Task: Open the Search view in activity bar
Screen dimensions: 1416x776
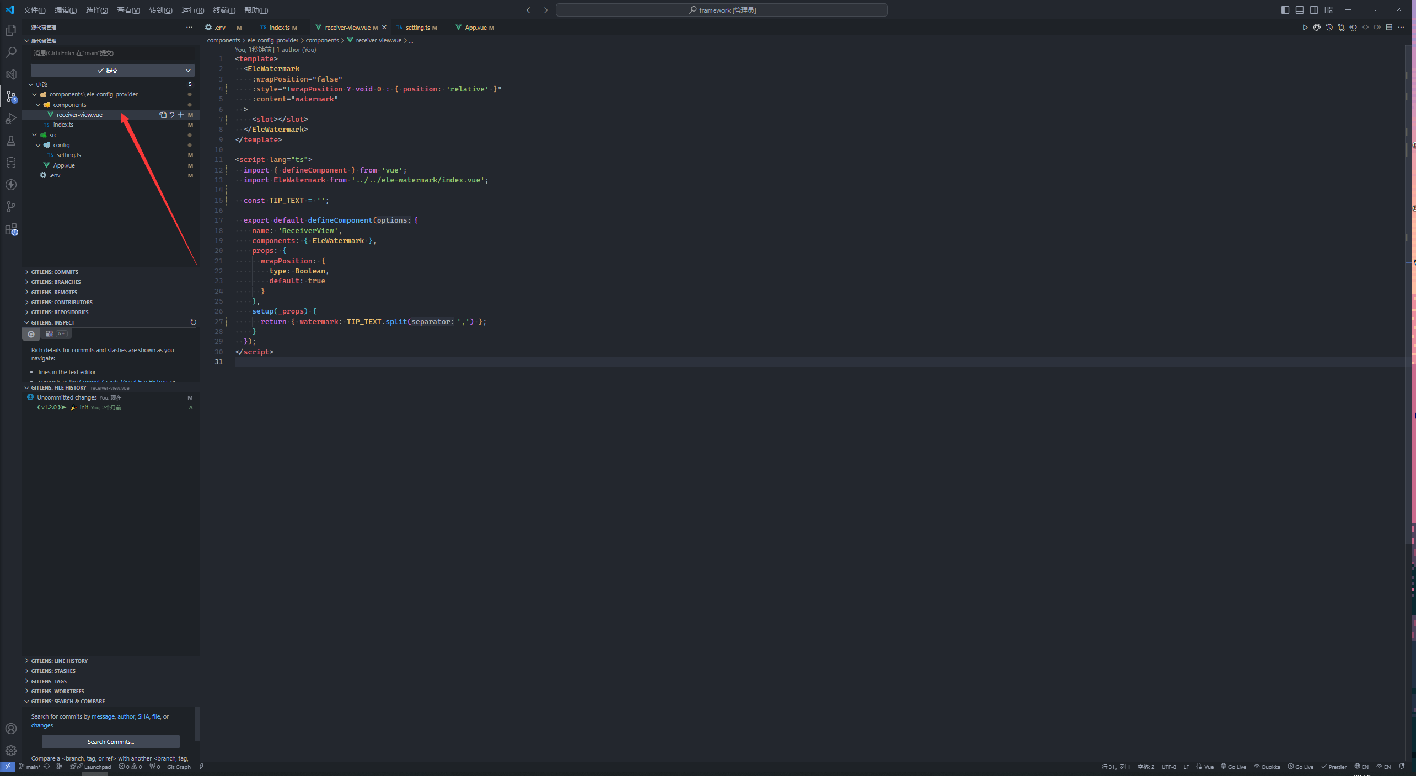Action: pyautogui.click(x=11, y=52)
